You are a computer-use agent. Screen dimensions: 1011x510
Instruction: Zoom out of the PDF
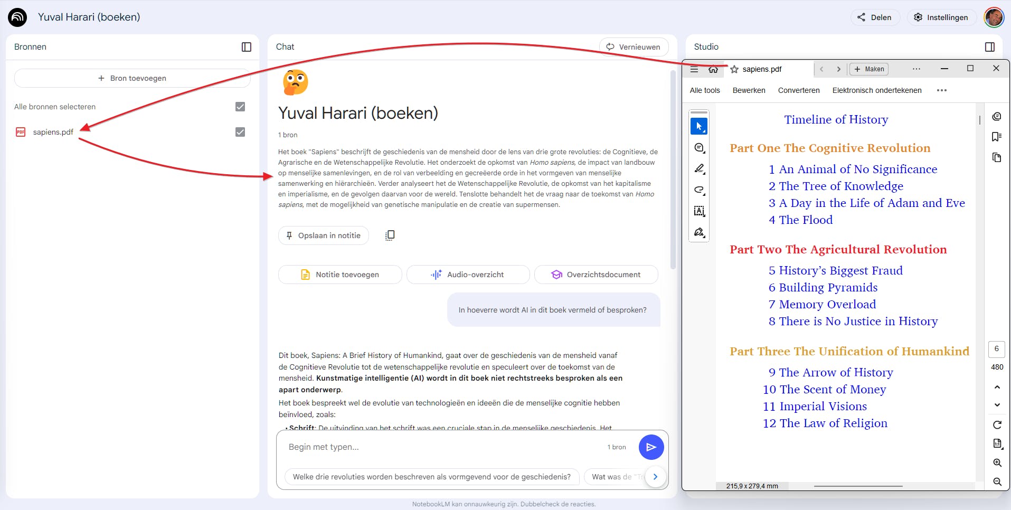[x=997, y=481]
